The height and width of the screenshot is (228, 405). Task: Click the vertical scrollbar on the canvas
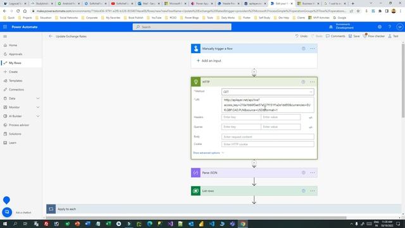[x=403, y=80]
